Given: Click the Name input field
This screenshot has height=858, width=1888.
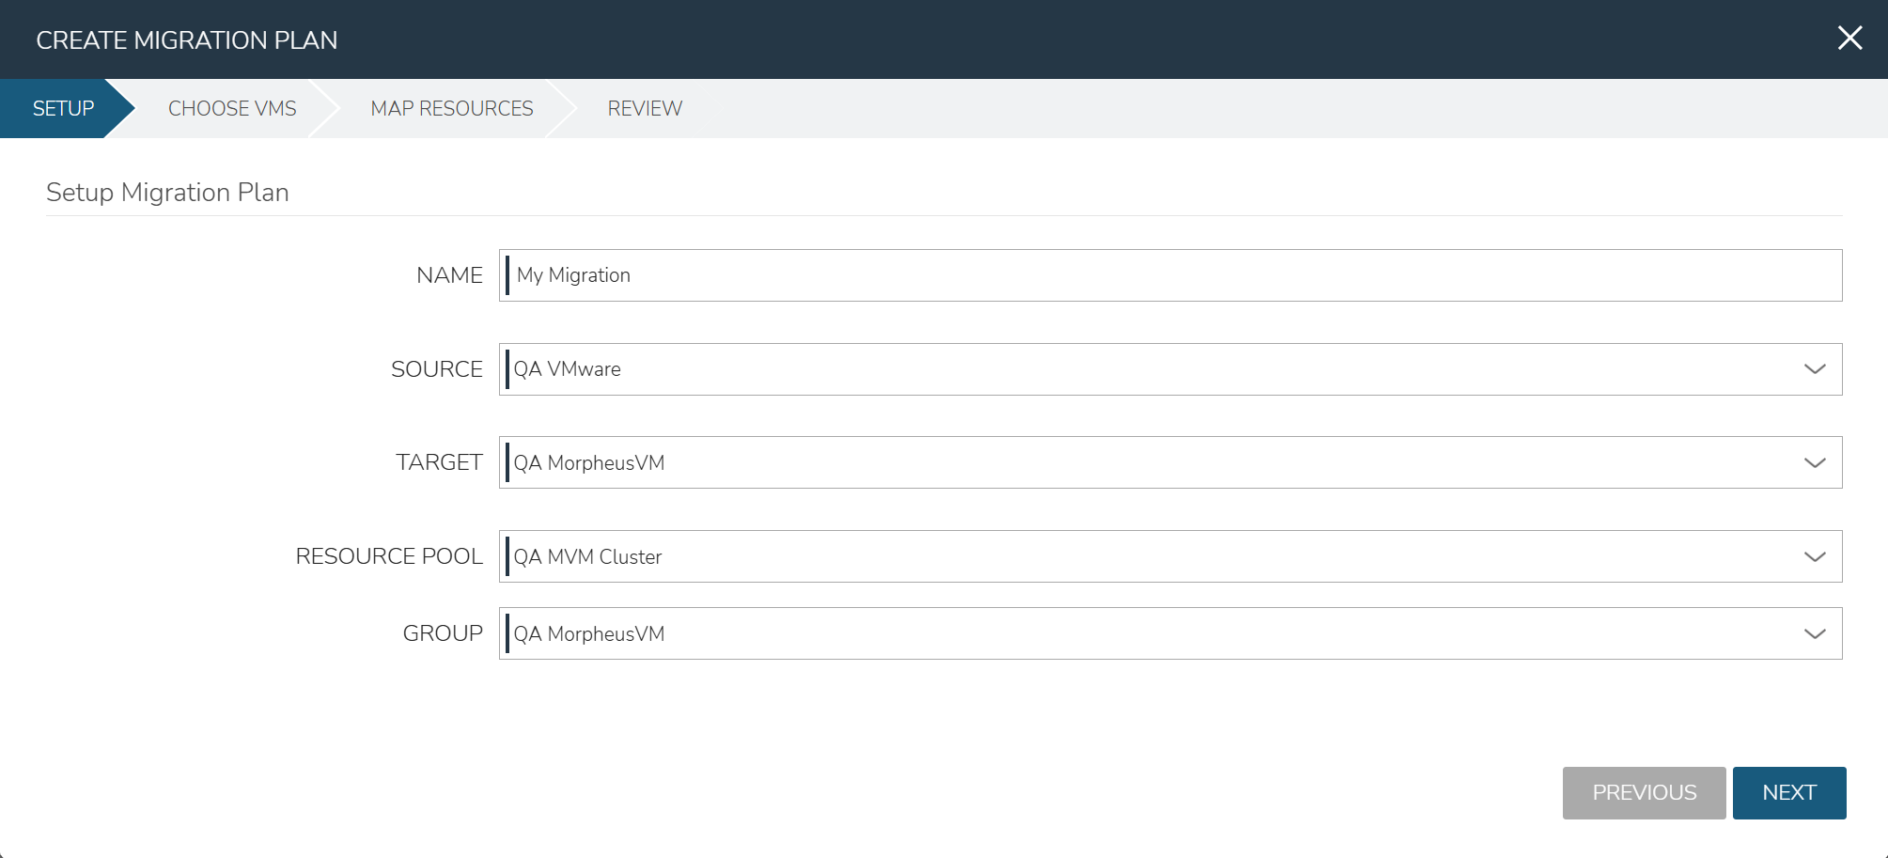Looking at the screenshot, I should pos(1170,275).
